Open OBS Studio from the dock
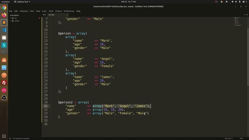This screenshot has height=140, width=249. pyautogui.click(x=4, y=98)
